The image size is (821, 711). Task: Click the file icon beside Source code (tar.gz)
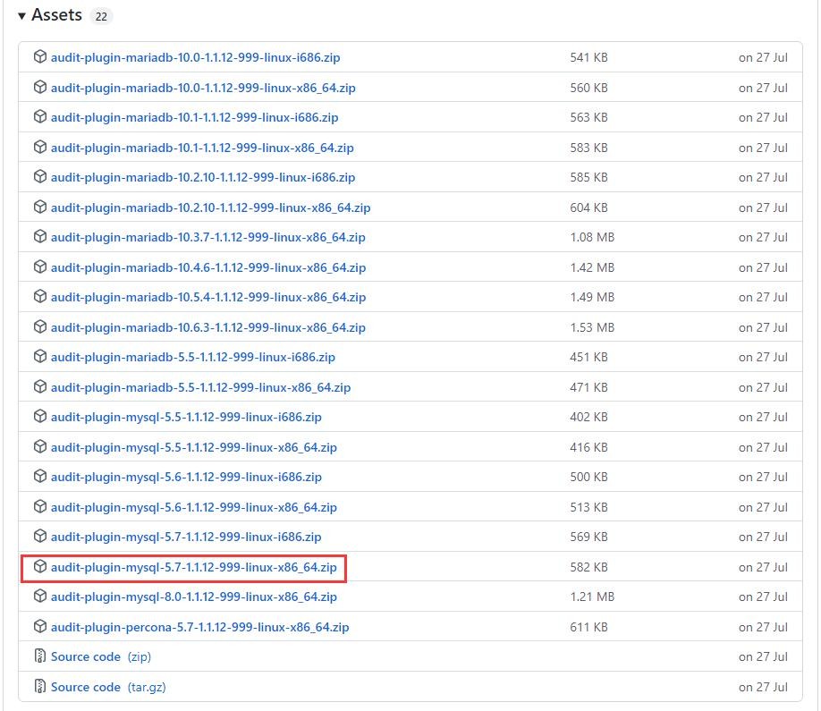pos(40,686)
